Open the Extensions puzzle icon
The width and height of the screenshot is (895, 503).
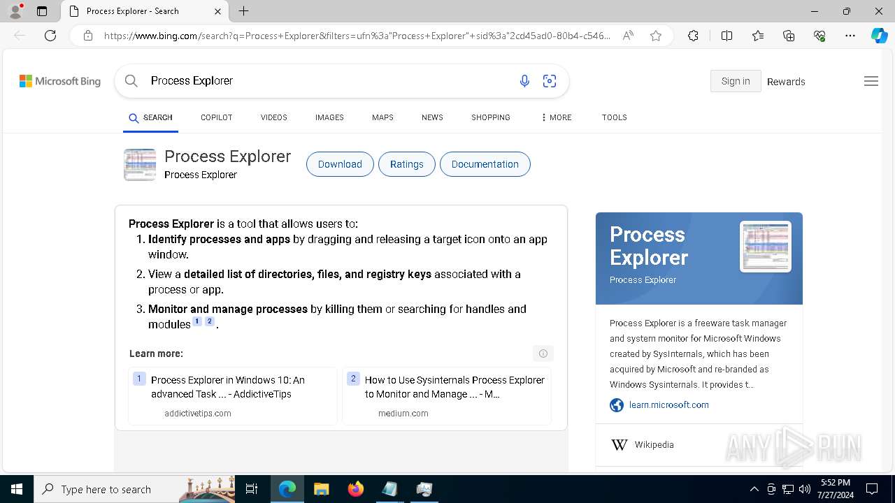(693, 36)
